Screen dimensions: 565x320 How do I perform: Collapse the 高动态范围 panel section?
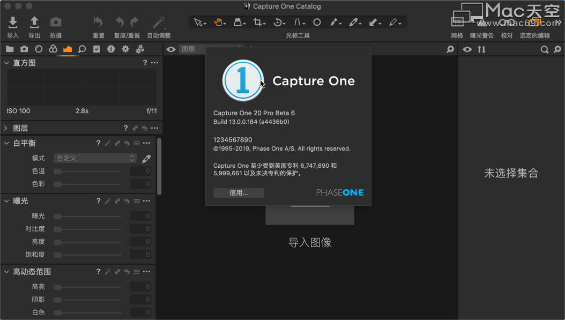pos(6,272)
